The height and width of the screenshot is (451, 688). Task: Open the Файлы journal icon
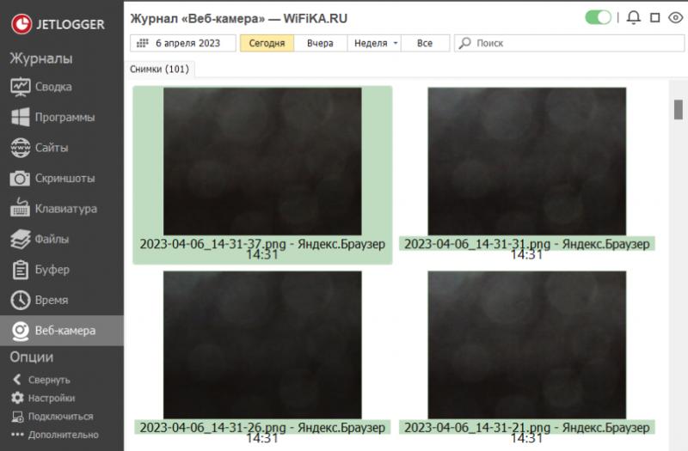pyautogui.click(x=21, y=239)
